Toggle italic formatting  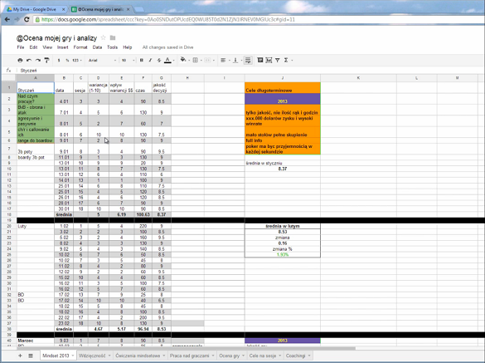click(150, 60)
